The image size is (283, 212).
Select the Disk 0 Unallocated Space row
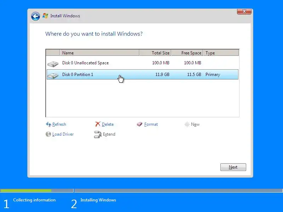[x=143, y=63]
